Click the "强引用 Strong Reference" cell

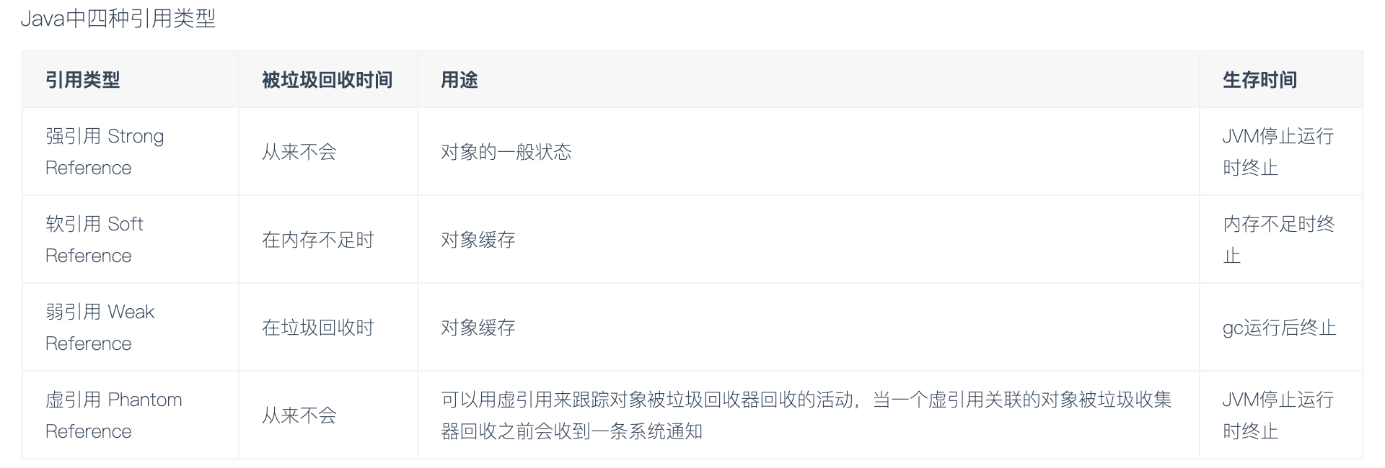click(x=105, y=152)
